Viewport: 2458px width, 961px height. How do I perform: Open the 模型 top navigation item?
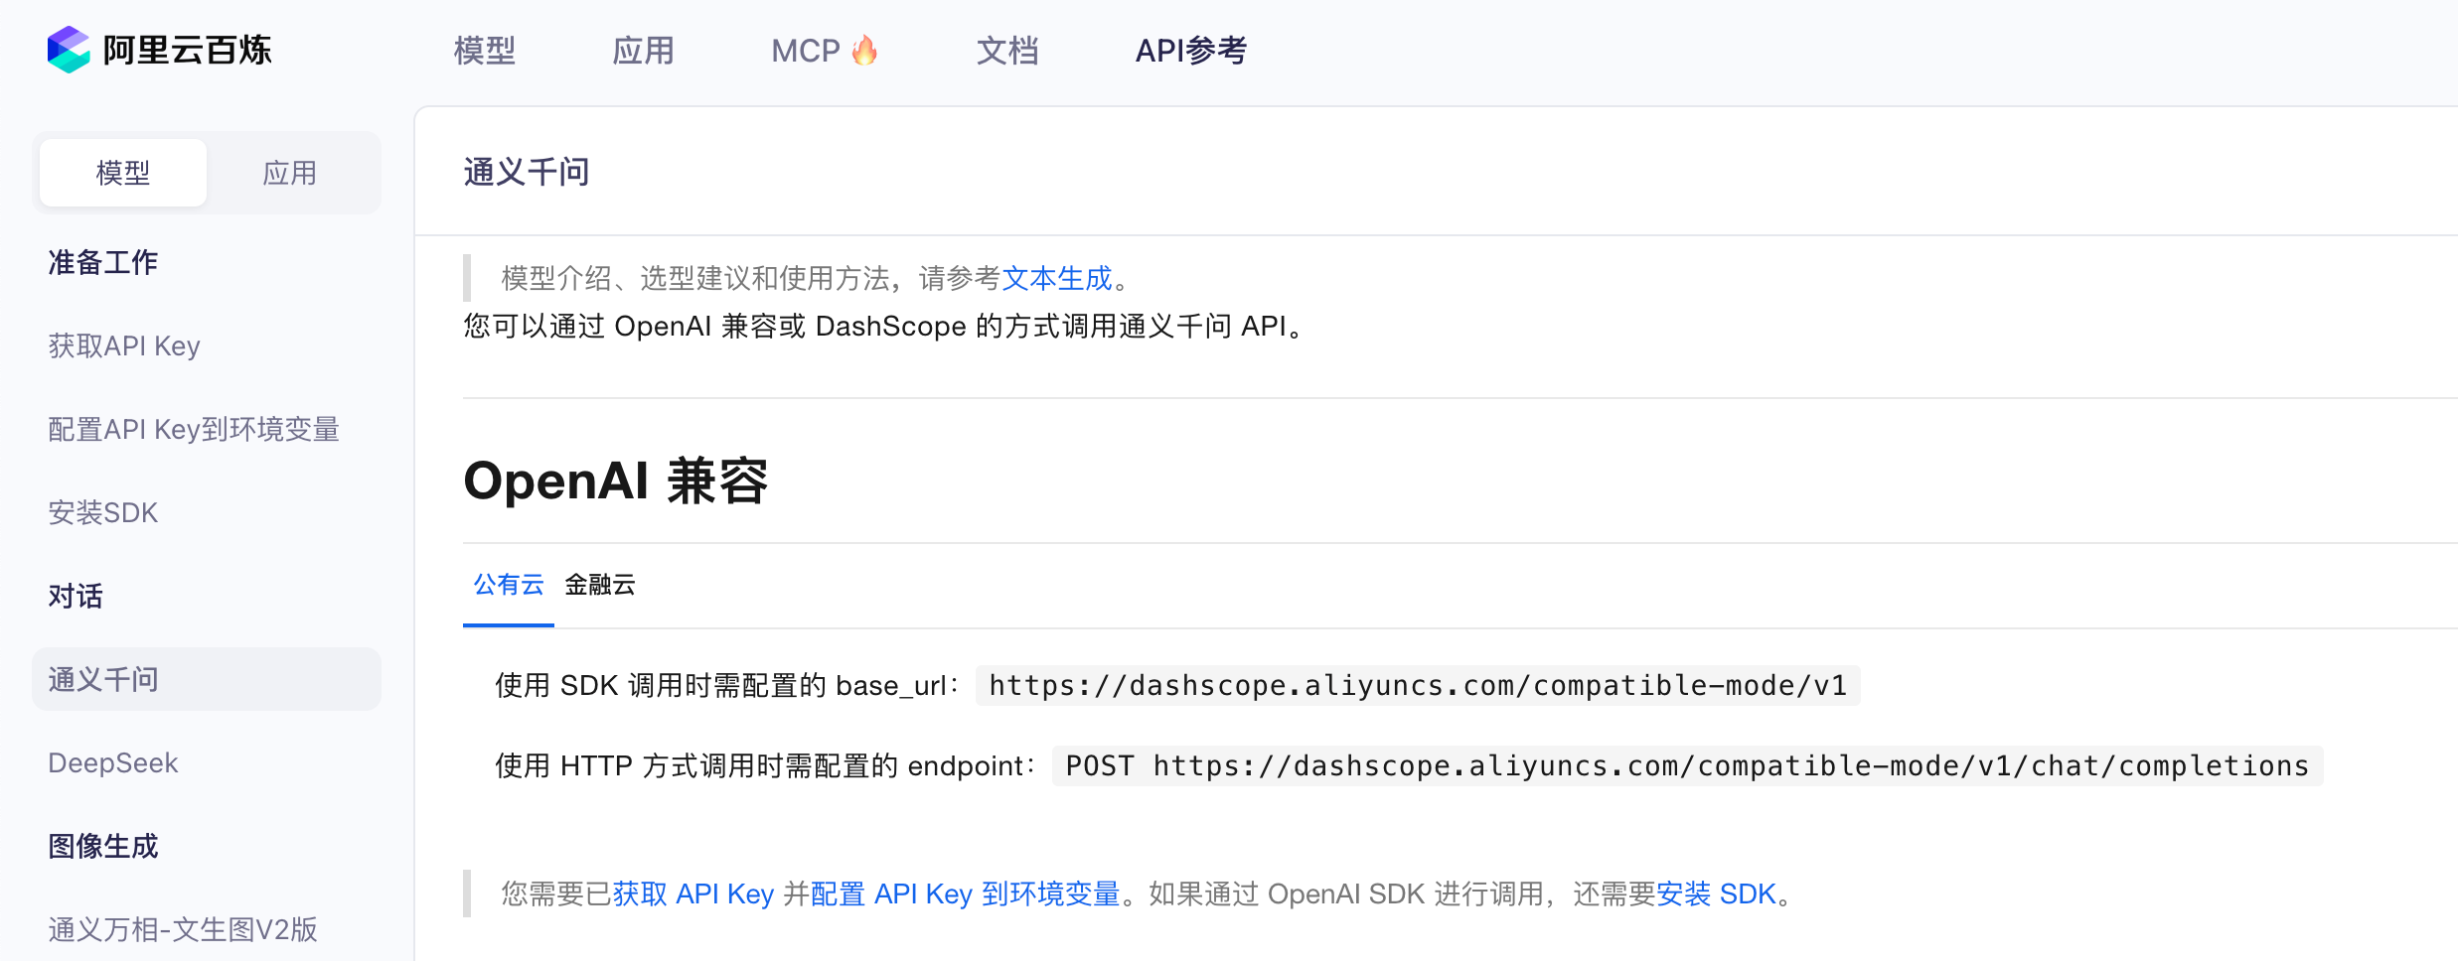pyautogui.click(x=485, y=51)
